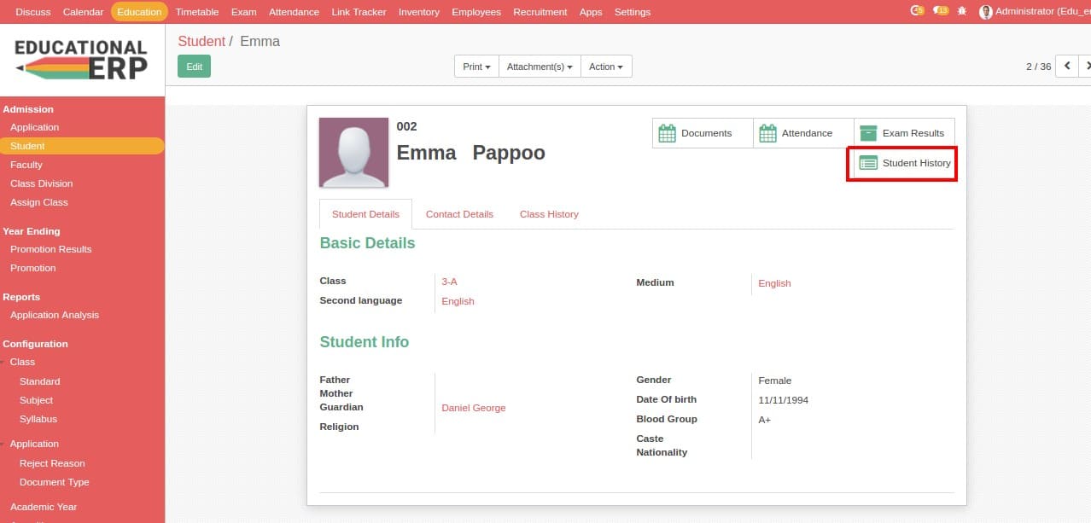Screen dimensions: 1091x523
Task: Open the Print dropdown
Action: coord(476,67)
